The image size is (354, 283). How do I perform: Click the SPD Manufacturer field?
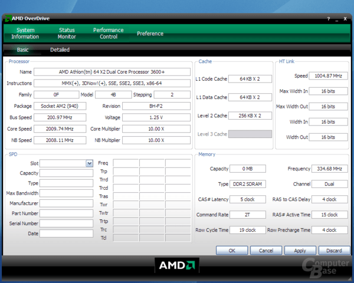[x=66, y=203]
